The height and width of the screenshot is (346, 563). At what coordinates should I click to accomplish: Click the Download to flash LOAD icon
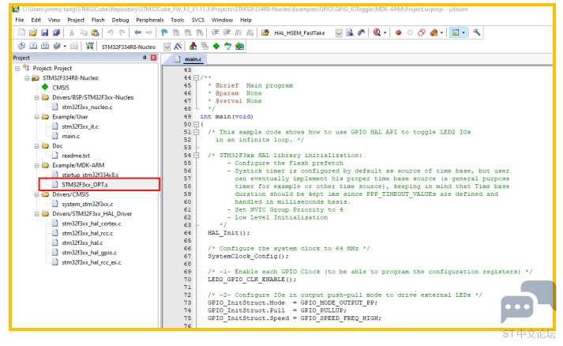pyautogui.click(x=89, y=46)
